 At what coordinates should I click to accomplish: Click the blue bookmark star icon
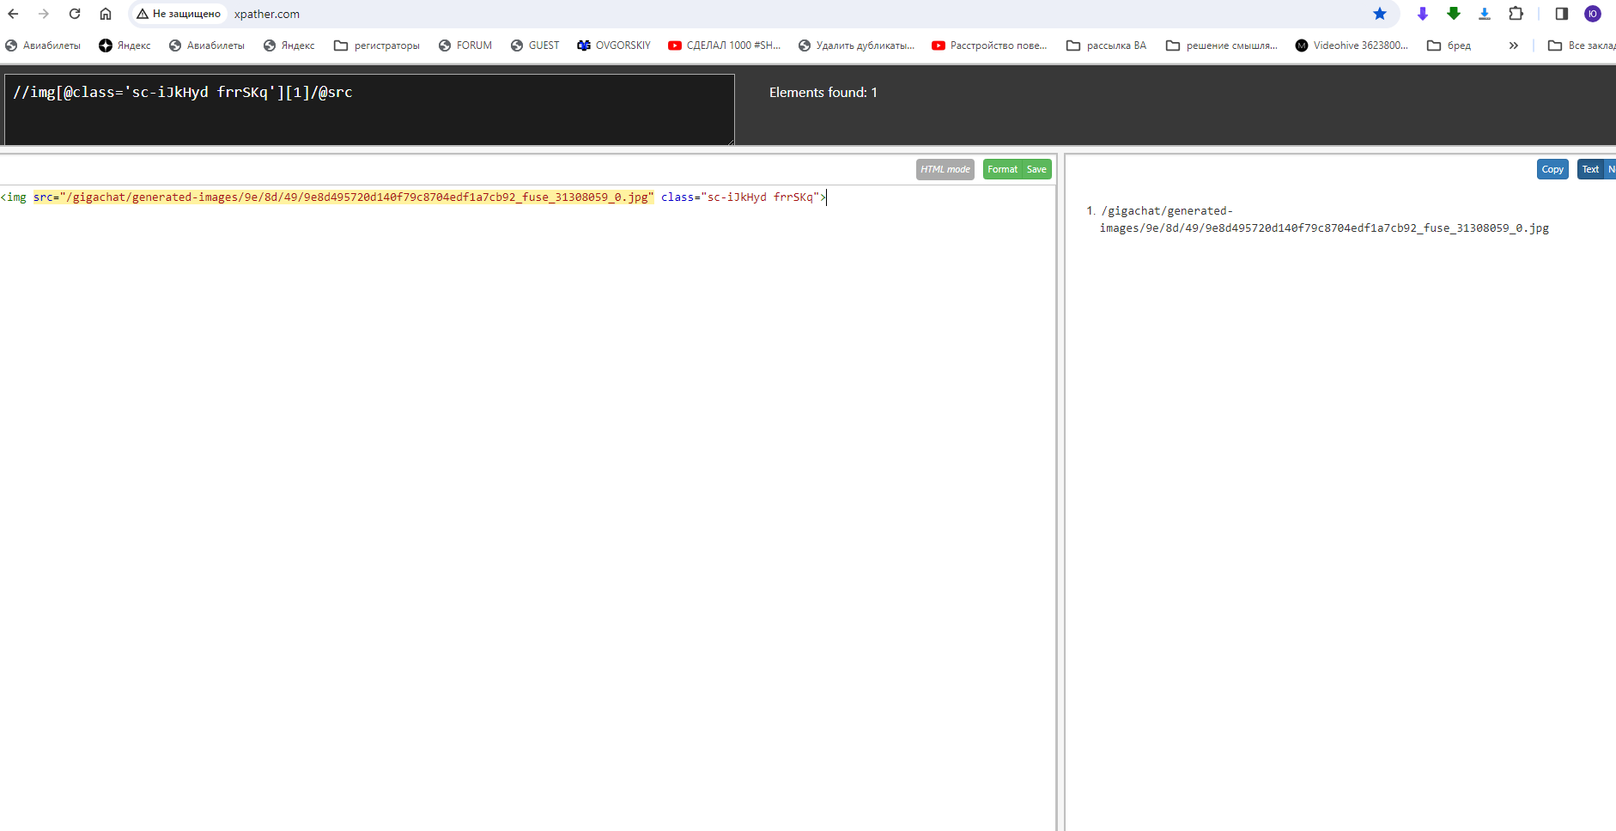click(x=1379, y=14)
